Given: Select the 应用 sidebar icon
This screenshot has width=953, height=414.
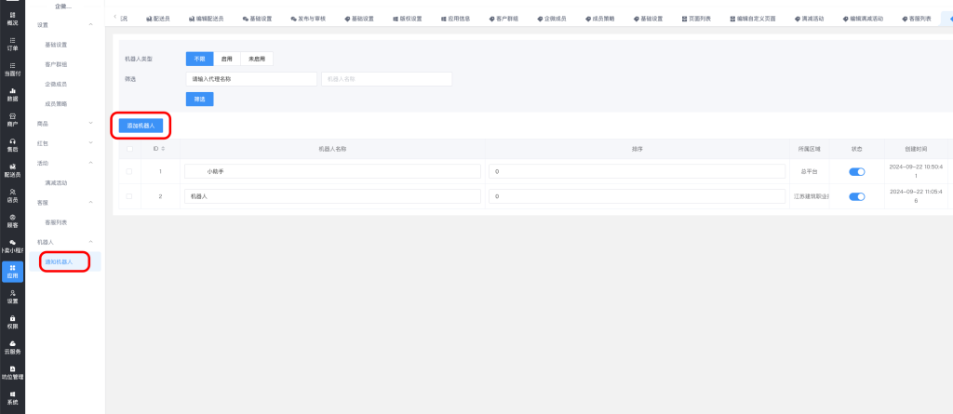Looking at the screenshot, I should 12,271.
